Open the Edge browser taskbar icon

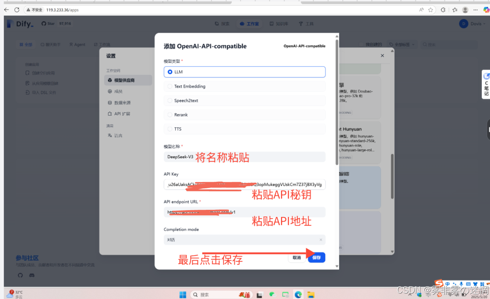[x=298, y=295]
